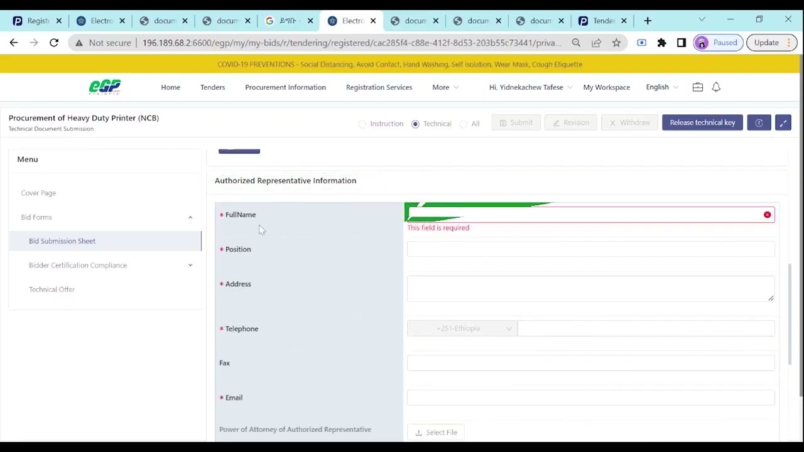This screenshot has width=804, height=452.
Task: Open the tab search chevron in title bar
Action: (x=702, y=19)
